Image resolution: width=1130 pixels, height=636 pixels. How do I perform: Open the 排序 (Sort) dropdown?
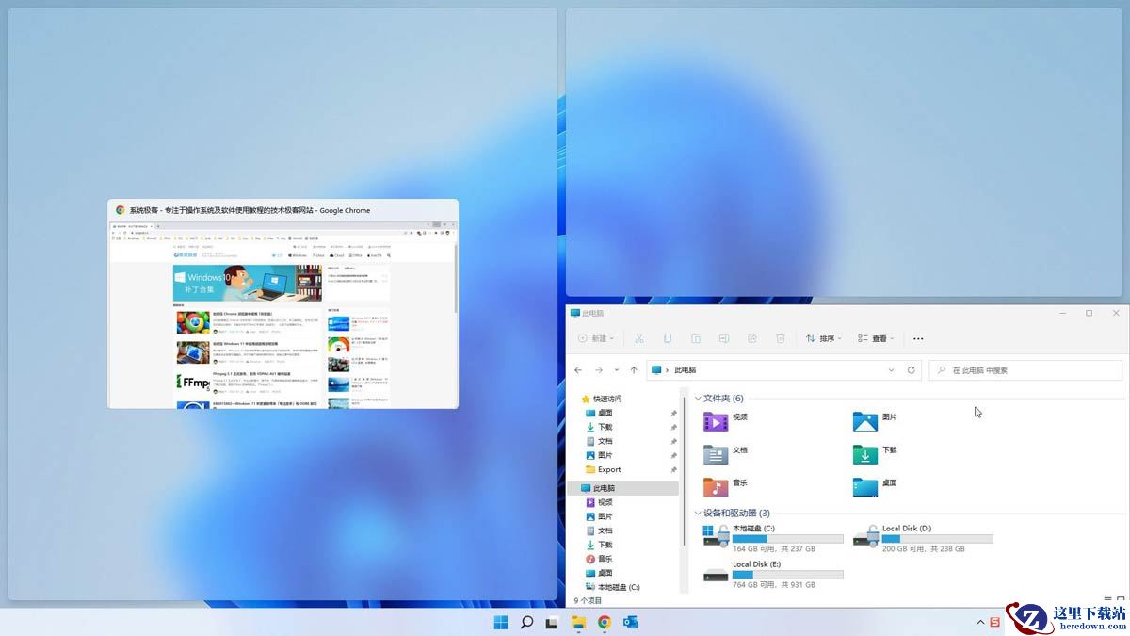tap(824, 338)
